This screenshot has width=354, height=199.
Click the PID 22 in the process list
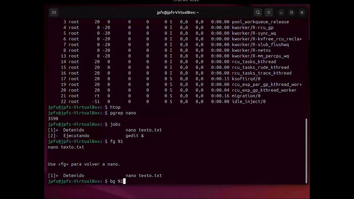63,101
